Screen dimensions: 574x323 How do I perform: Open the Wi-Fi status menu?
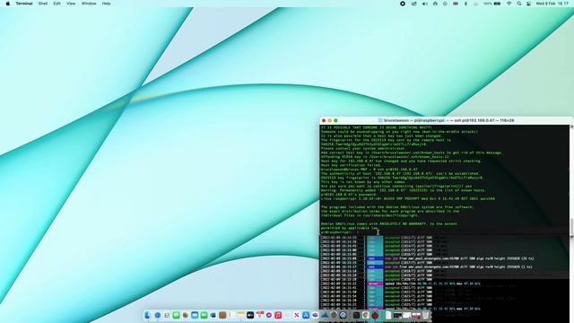(509, 4)
